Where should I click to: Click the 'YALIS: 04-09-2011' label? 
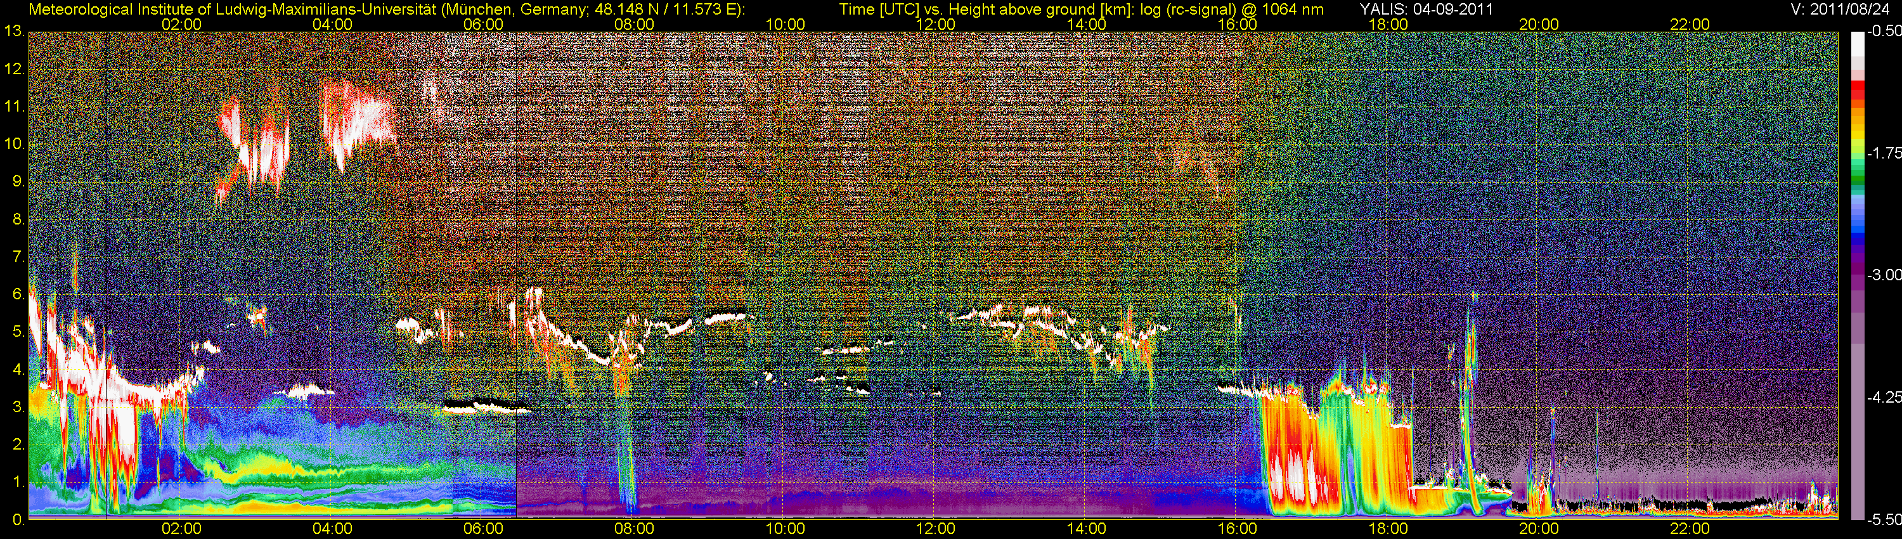point(1426,10)
